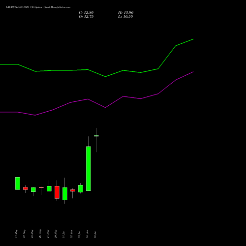246x246 pixels.
Task: Select the thin doji candle for 26 May
Action: 41,187
